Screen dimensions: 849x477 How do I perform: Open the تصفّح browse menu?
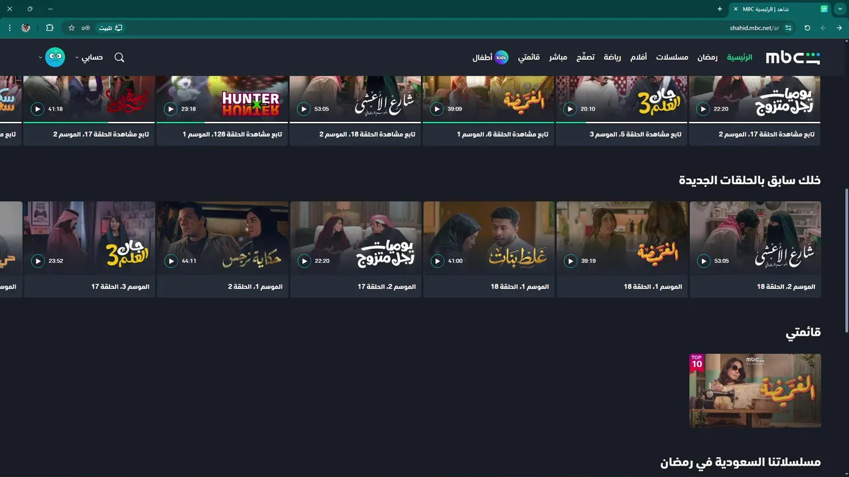coord(585,58)
